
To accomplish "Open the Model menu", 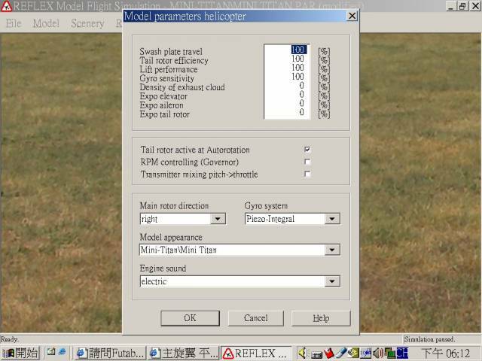I will pyautogui.click(x=46, y=23).
